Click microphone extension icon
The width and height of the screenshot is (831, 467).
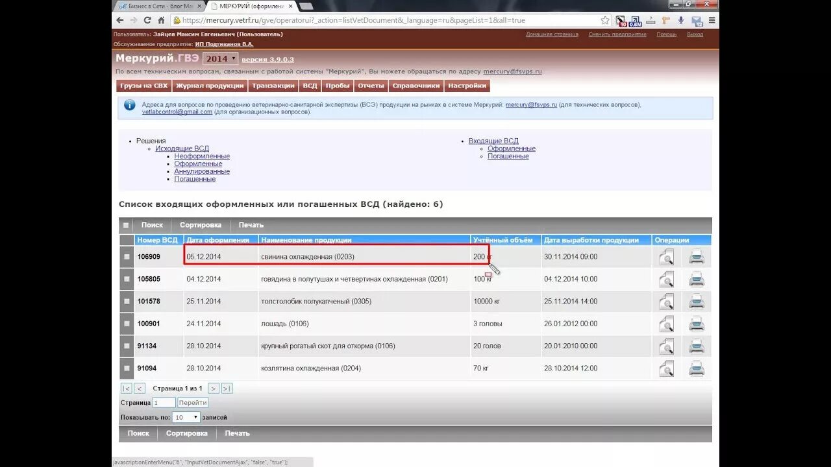(x=681, y=20)
